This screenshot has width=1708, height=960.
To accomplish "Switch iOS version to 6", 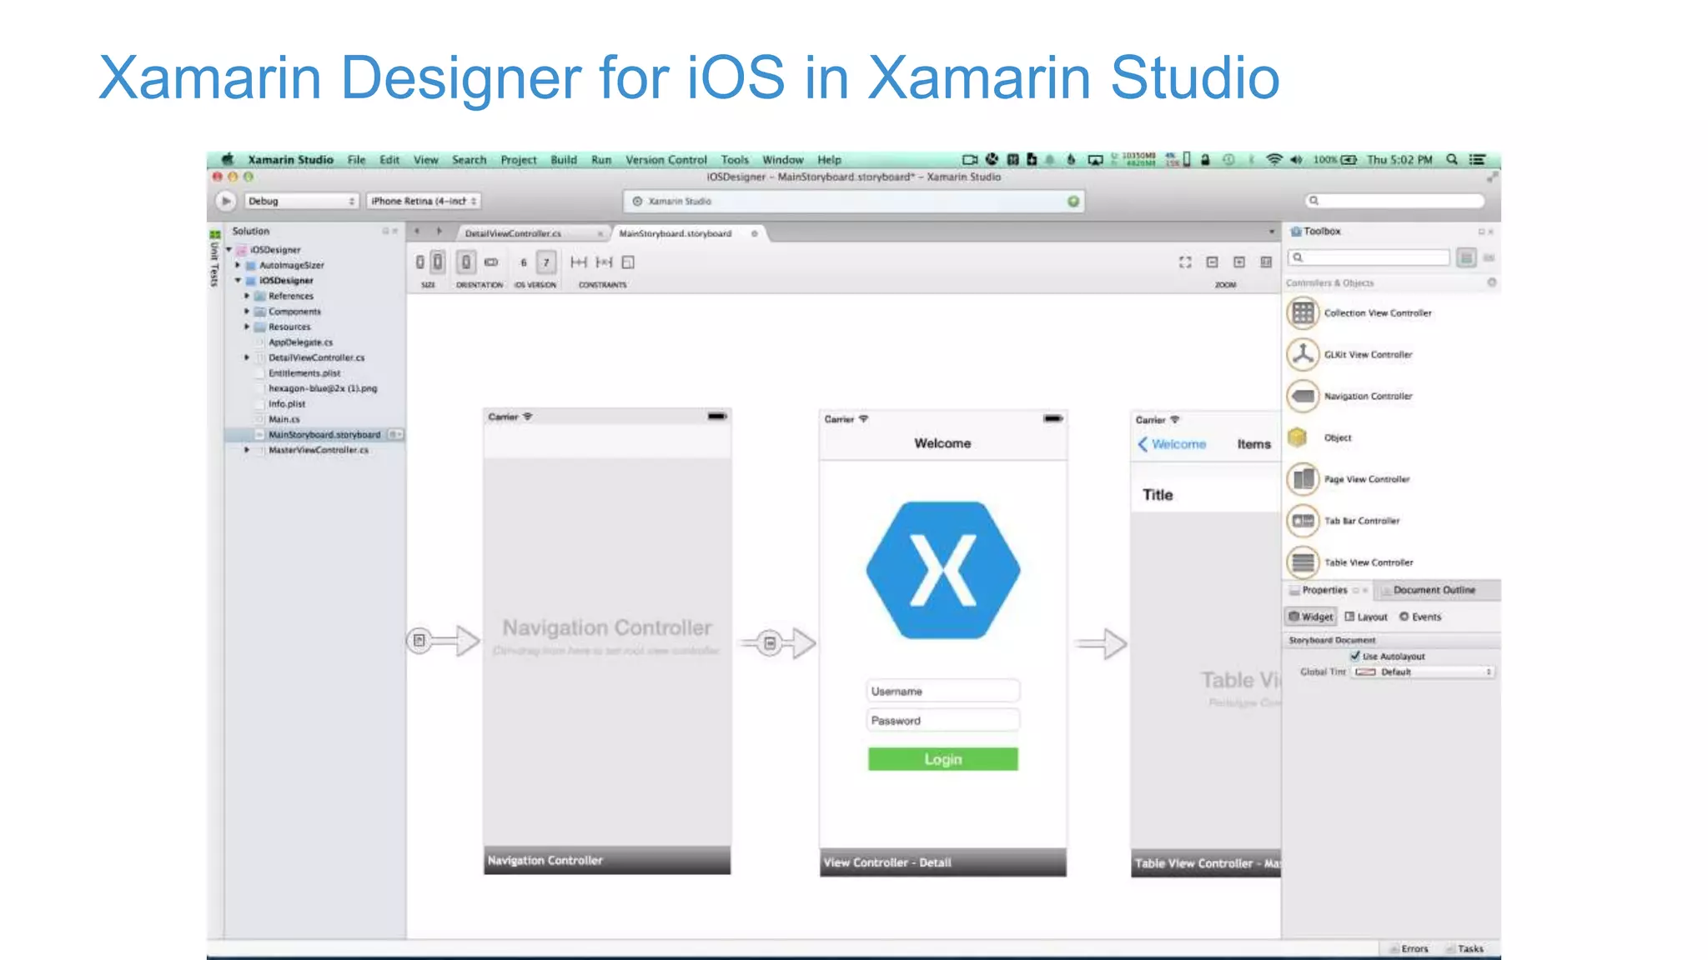I will 524,262.
